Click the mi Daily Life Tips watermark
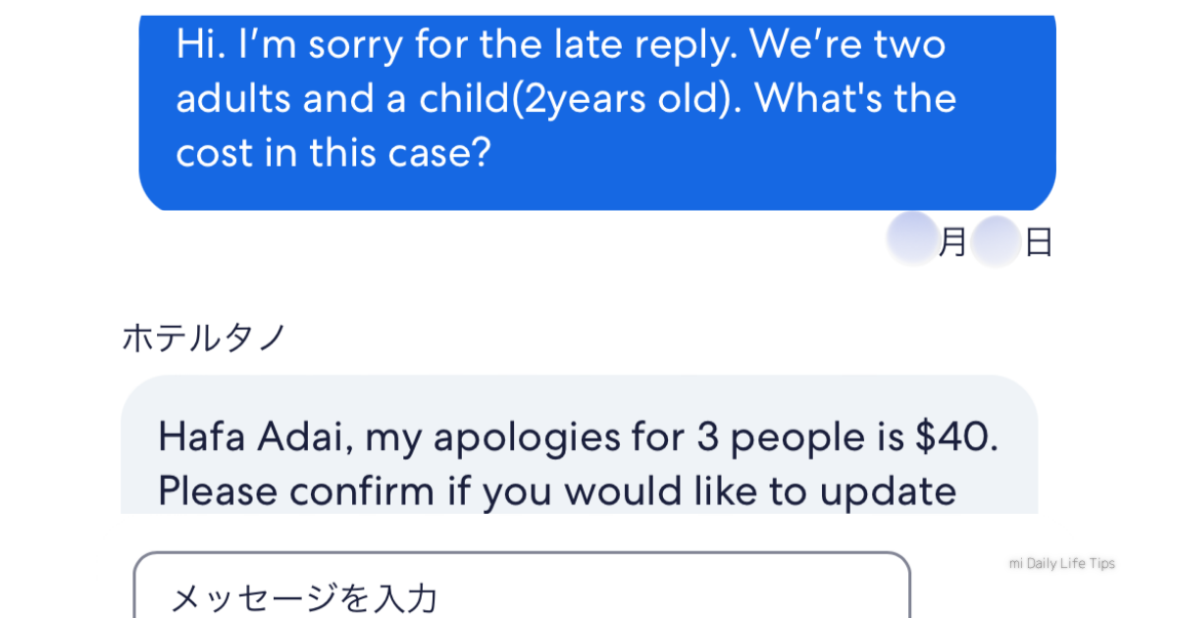The width and height of the screenshot is (1177, 618). coord(1061,564)
